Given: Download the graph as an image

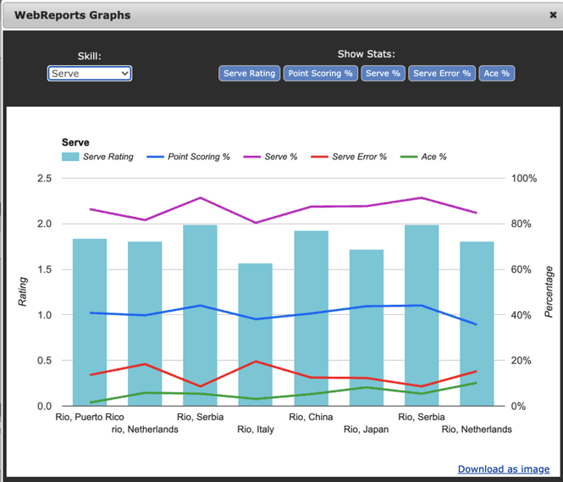Looking at the screenshot, I should point(503,468).
